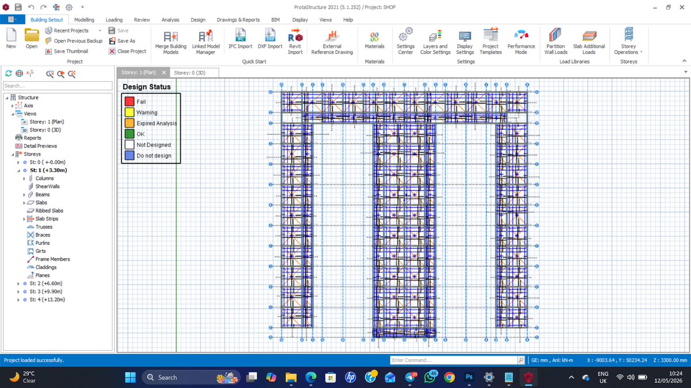The height and width of the screenshot is (388, 691).
Task: Click the quick access gear icon
Action: [69, 7]
